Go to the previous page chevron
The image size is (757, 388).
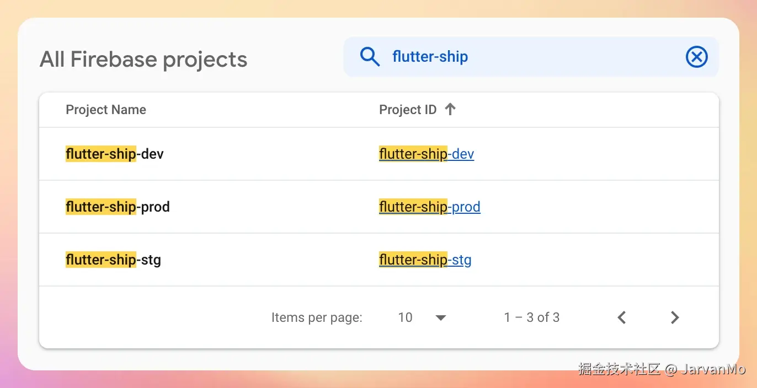click(622, 317)
